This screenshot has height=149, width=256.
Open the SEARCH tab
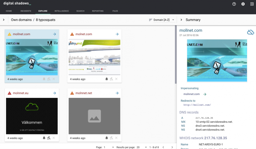[x=80, y=11]
